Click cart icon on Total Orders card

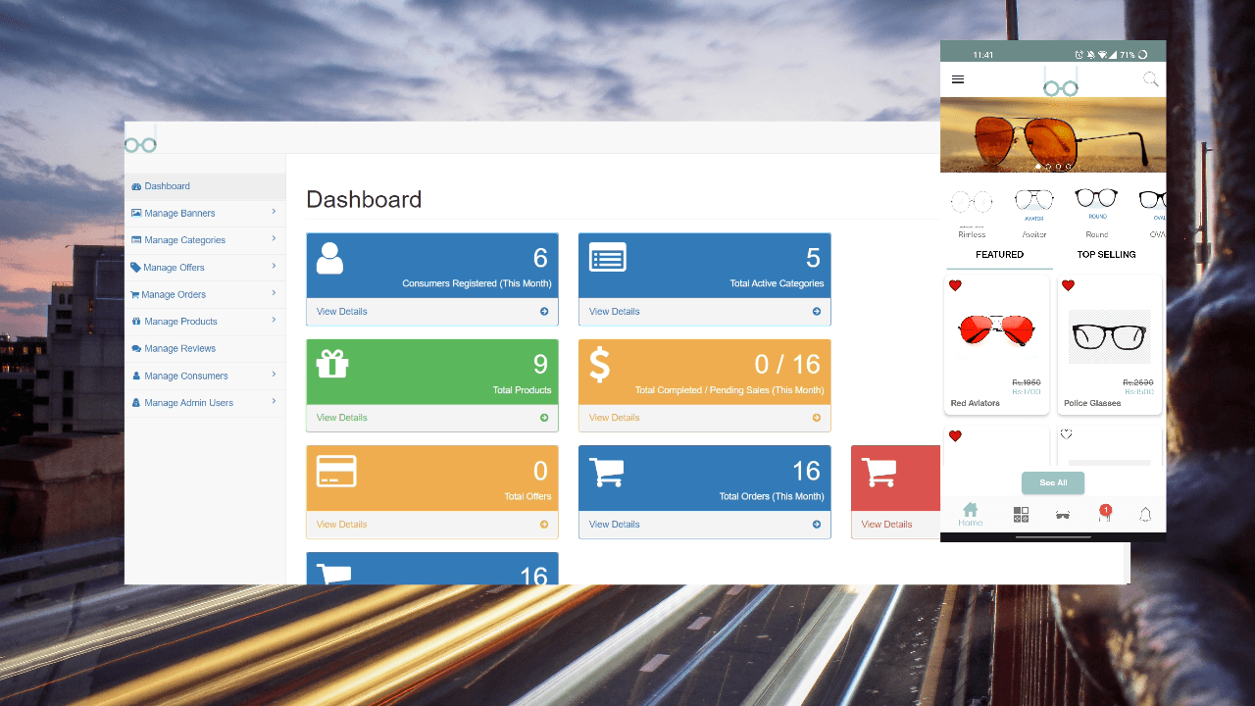(x=607, y=471)
